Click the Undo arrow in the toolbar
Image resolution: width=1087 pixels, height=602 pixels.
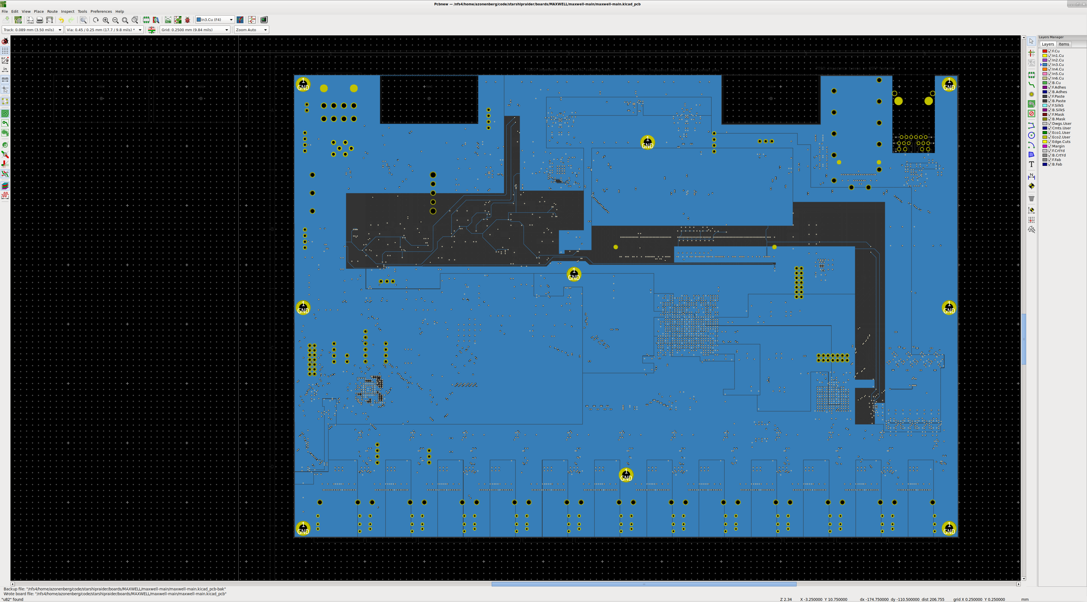coord(61,20)
